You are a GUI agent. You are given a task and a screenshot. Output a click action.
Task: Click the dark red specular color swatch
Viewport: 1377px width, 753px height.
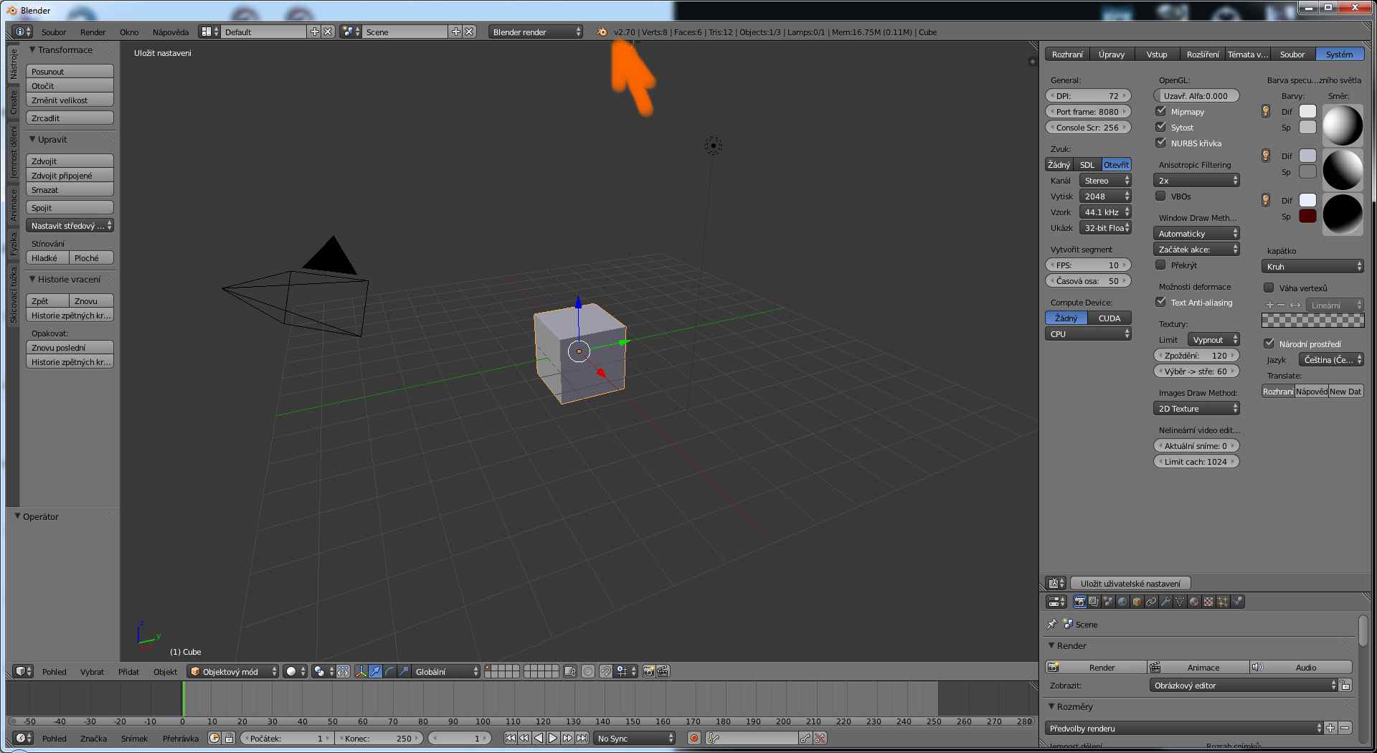pos(1307,216)
